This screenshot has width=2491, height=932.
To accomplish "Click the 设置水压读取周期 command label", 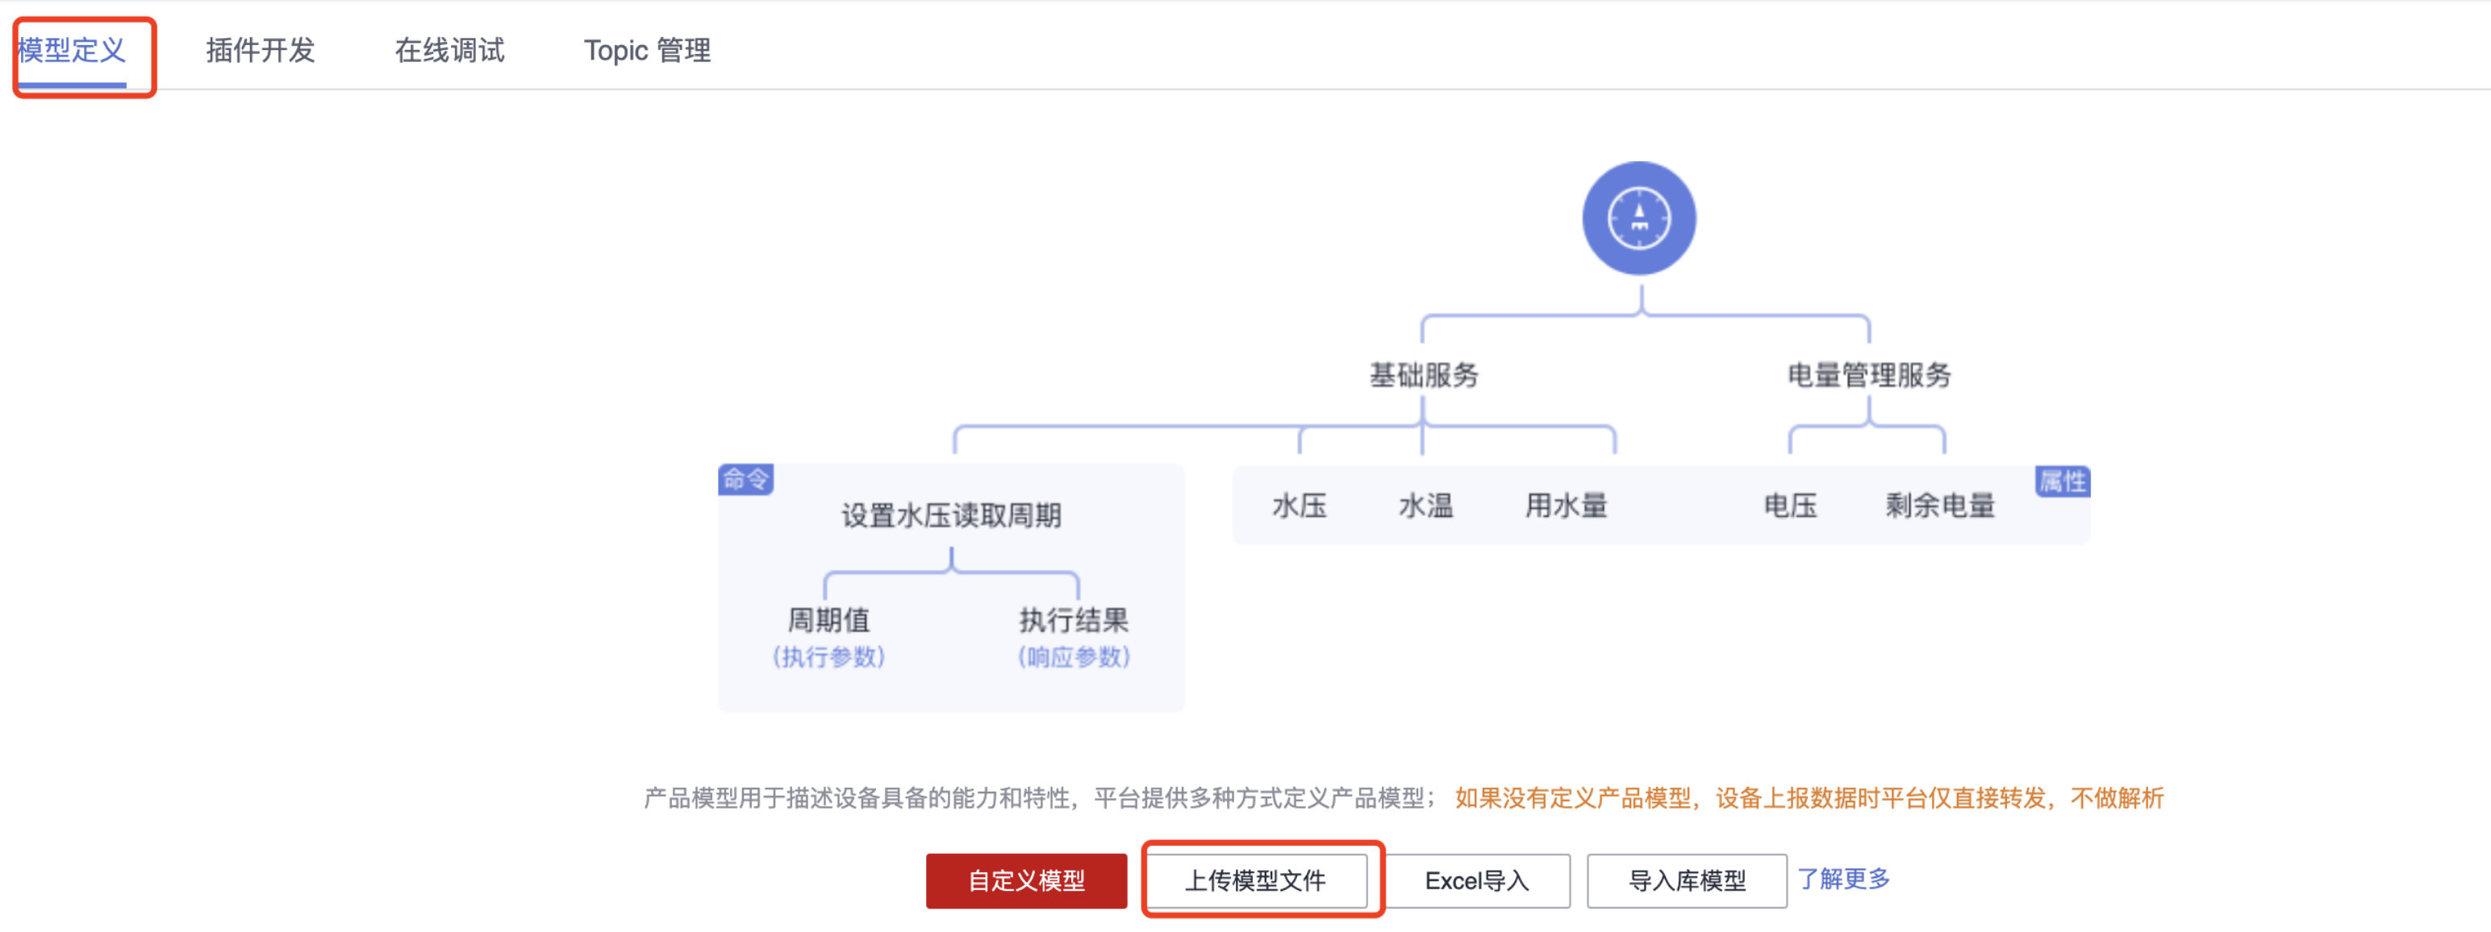I will click(x=950, y=515).
